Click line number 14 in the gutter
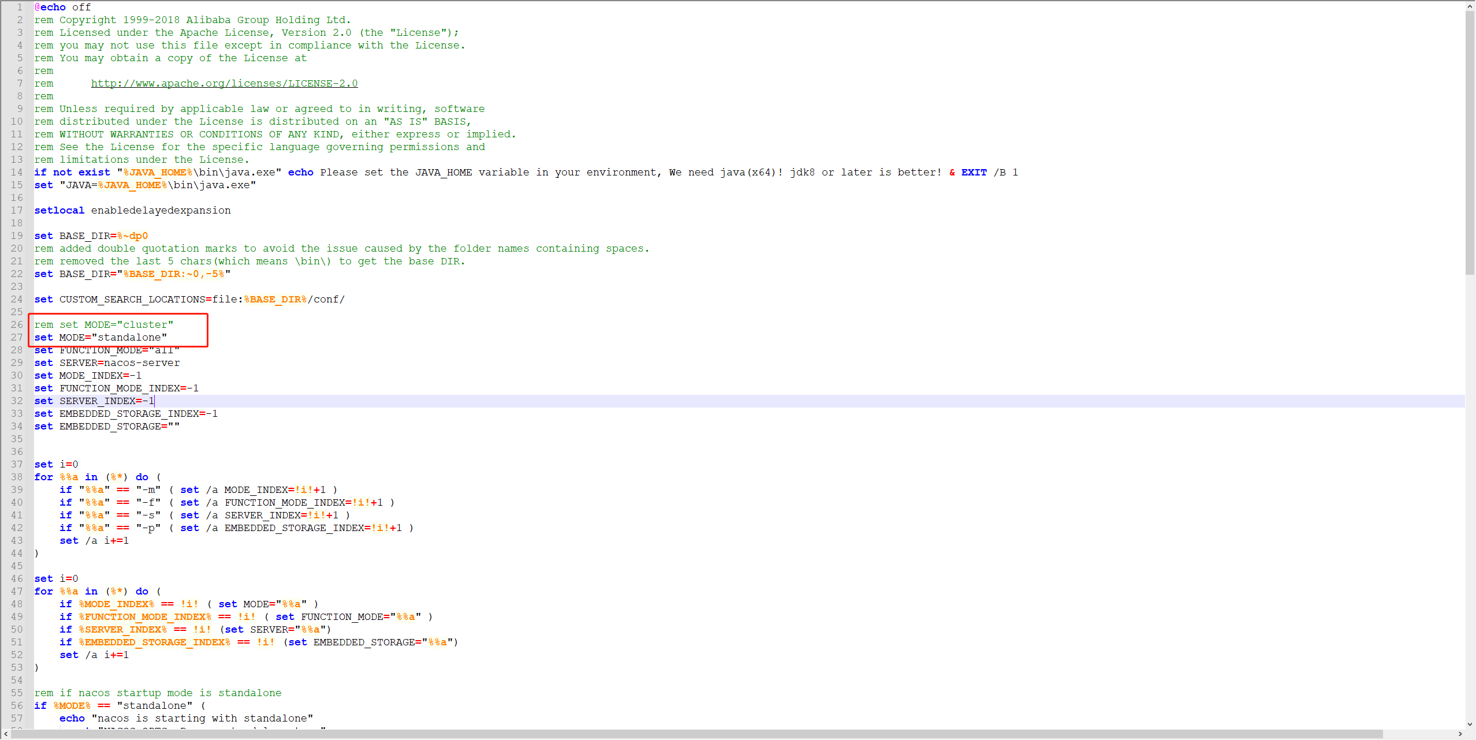1476x740 pixels. (17, 173)
